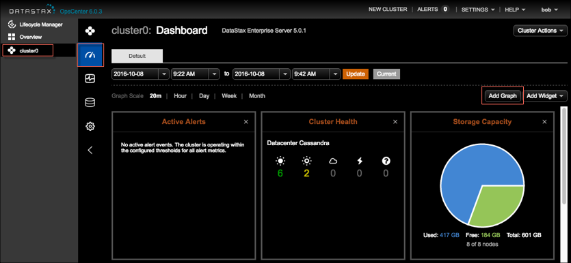
Task: Set graph scale to Week
Action: (x=229, y=96)
